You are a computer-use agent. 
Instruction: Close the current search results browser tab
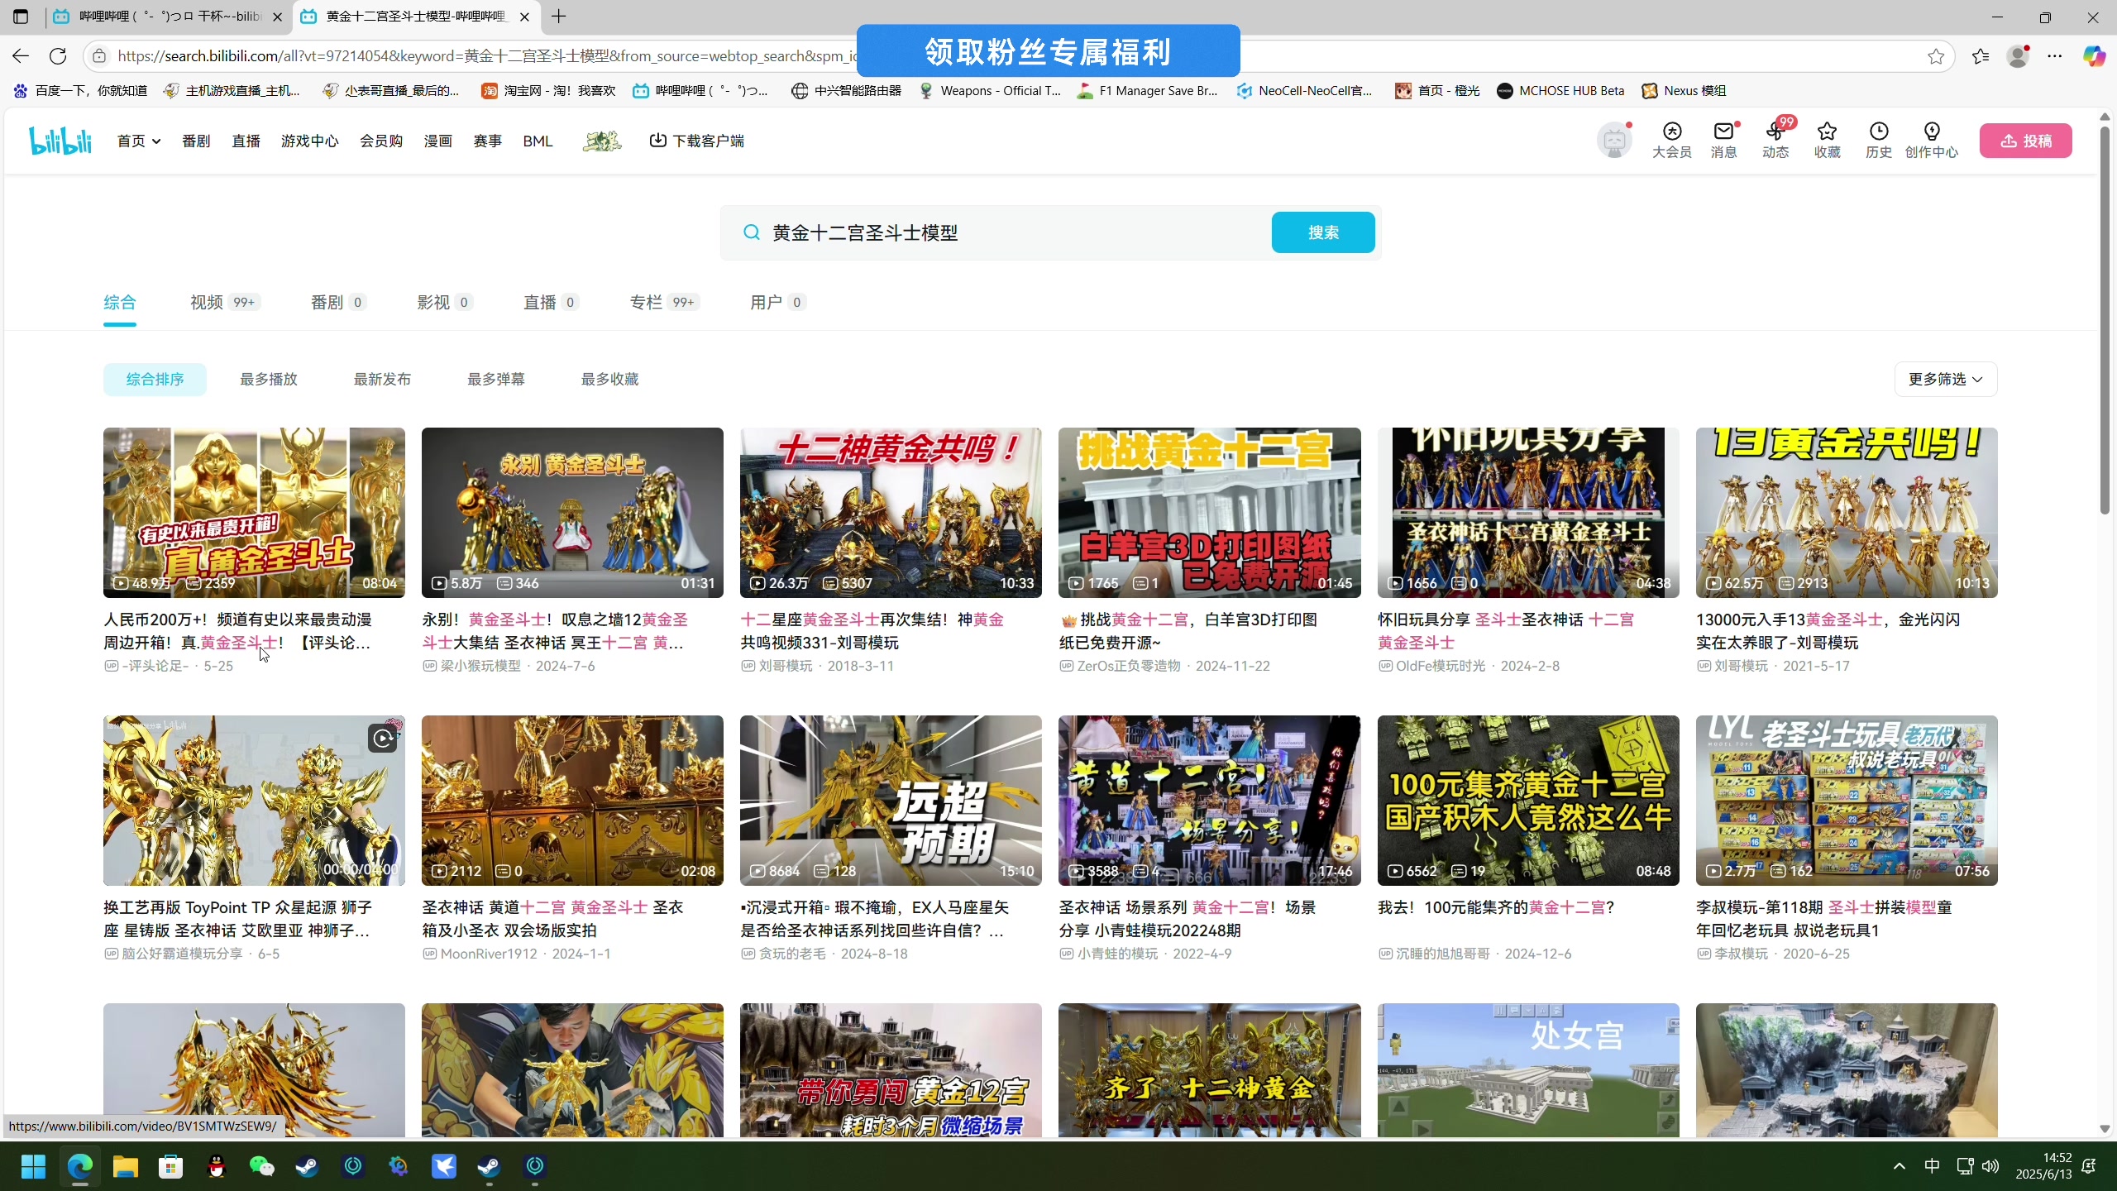point(524,17)
